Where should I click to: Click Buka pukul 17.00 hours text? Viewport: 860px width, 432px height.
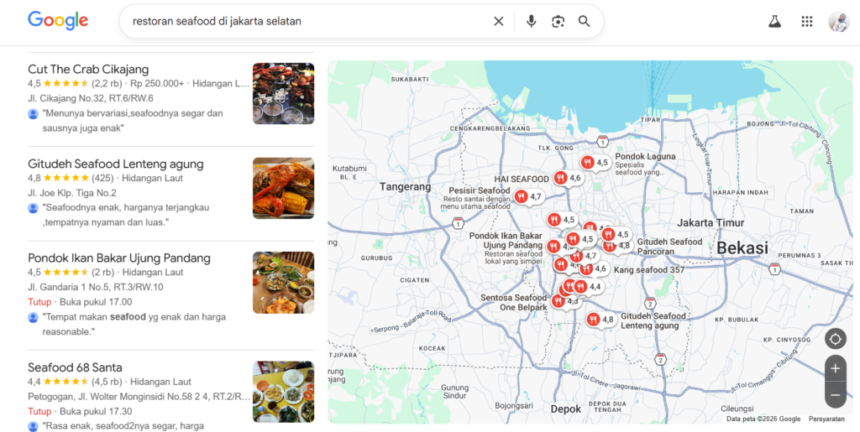click(x=96, y=302)
